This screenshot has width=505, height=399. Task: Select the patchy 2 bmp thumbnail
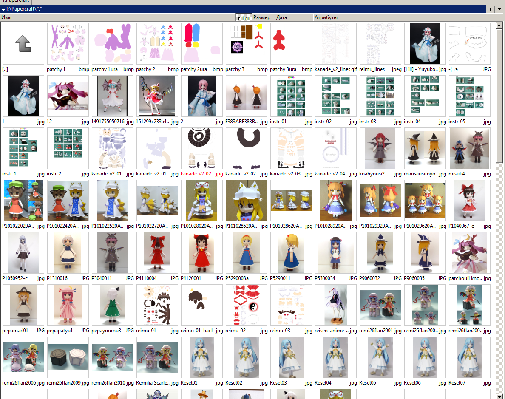pyautogui.click(x=157, y=44)
